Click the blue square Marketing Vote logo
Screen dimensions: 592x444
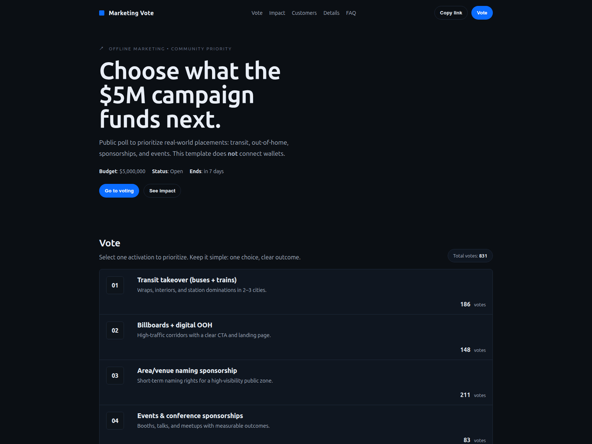tap(102, 13)
